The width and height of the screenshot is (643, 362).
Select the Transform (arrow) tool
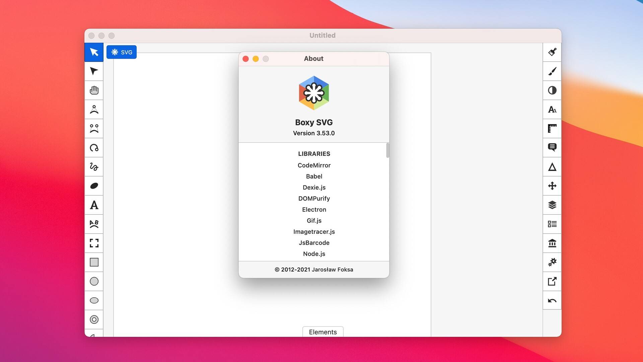[x=94, y=52]
